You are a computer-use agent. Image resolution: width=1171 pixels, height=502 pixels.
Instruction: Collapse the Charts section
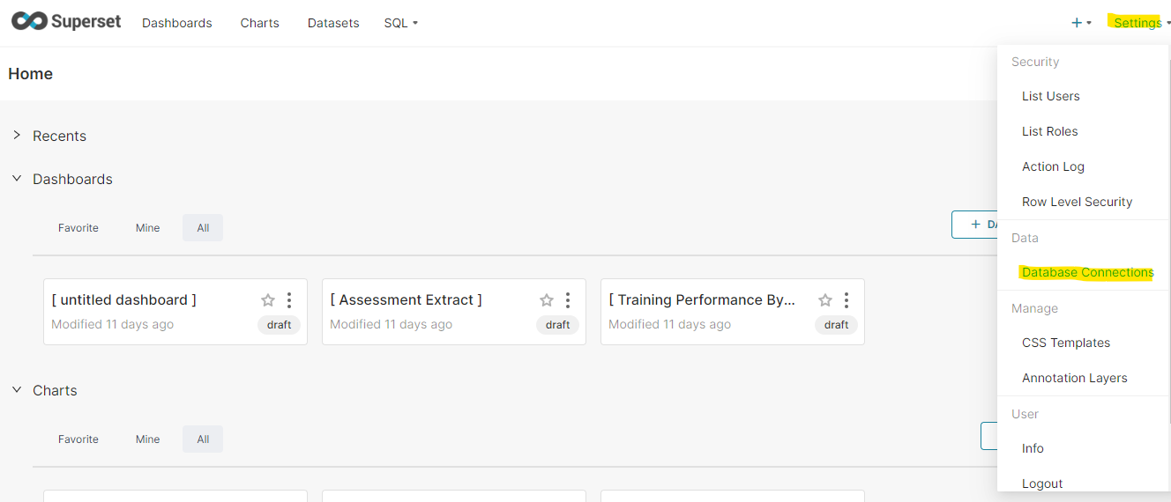[17, 390]
